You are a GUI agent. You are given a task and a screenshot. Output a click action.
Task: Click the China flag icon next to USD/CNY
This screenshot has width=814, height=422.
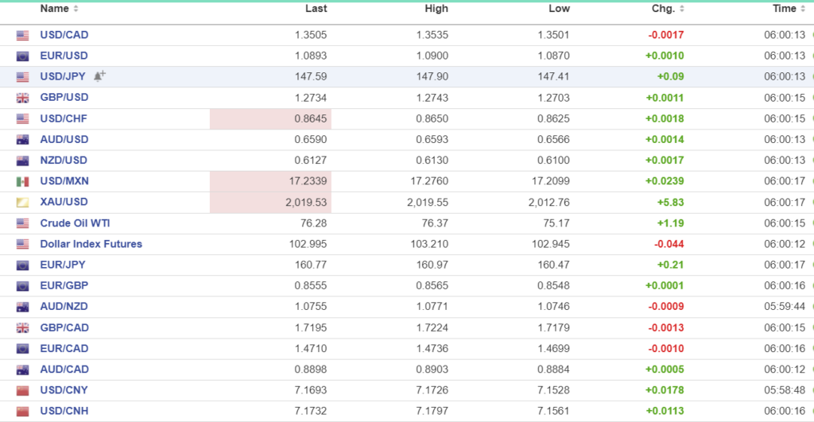22,389
